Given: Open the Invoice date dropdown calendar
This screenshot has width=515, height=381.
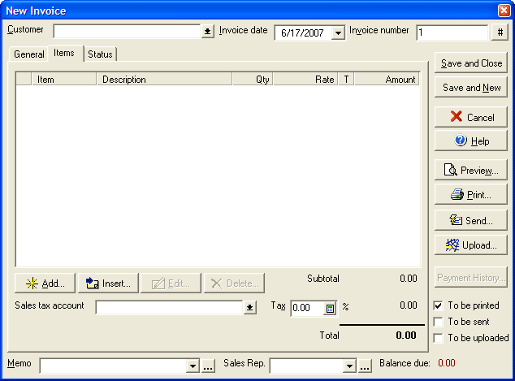Looking at the screenshot, I should [x=339, y=32].
